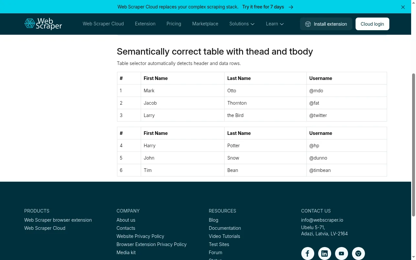The width and height of the screenshot is (416, 260).
Task: Expand the Learn dropdown menu
Action: [x=275, y=24]
